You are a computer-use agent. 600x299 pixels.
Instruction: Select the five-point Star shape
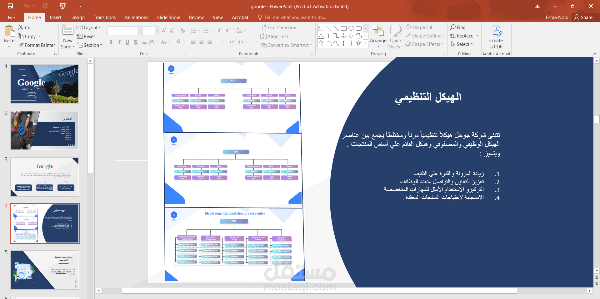(358, 43)
